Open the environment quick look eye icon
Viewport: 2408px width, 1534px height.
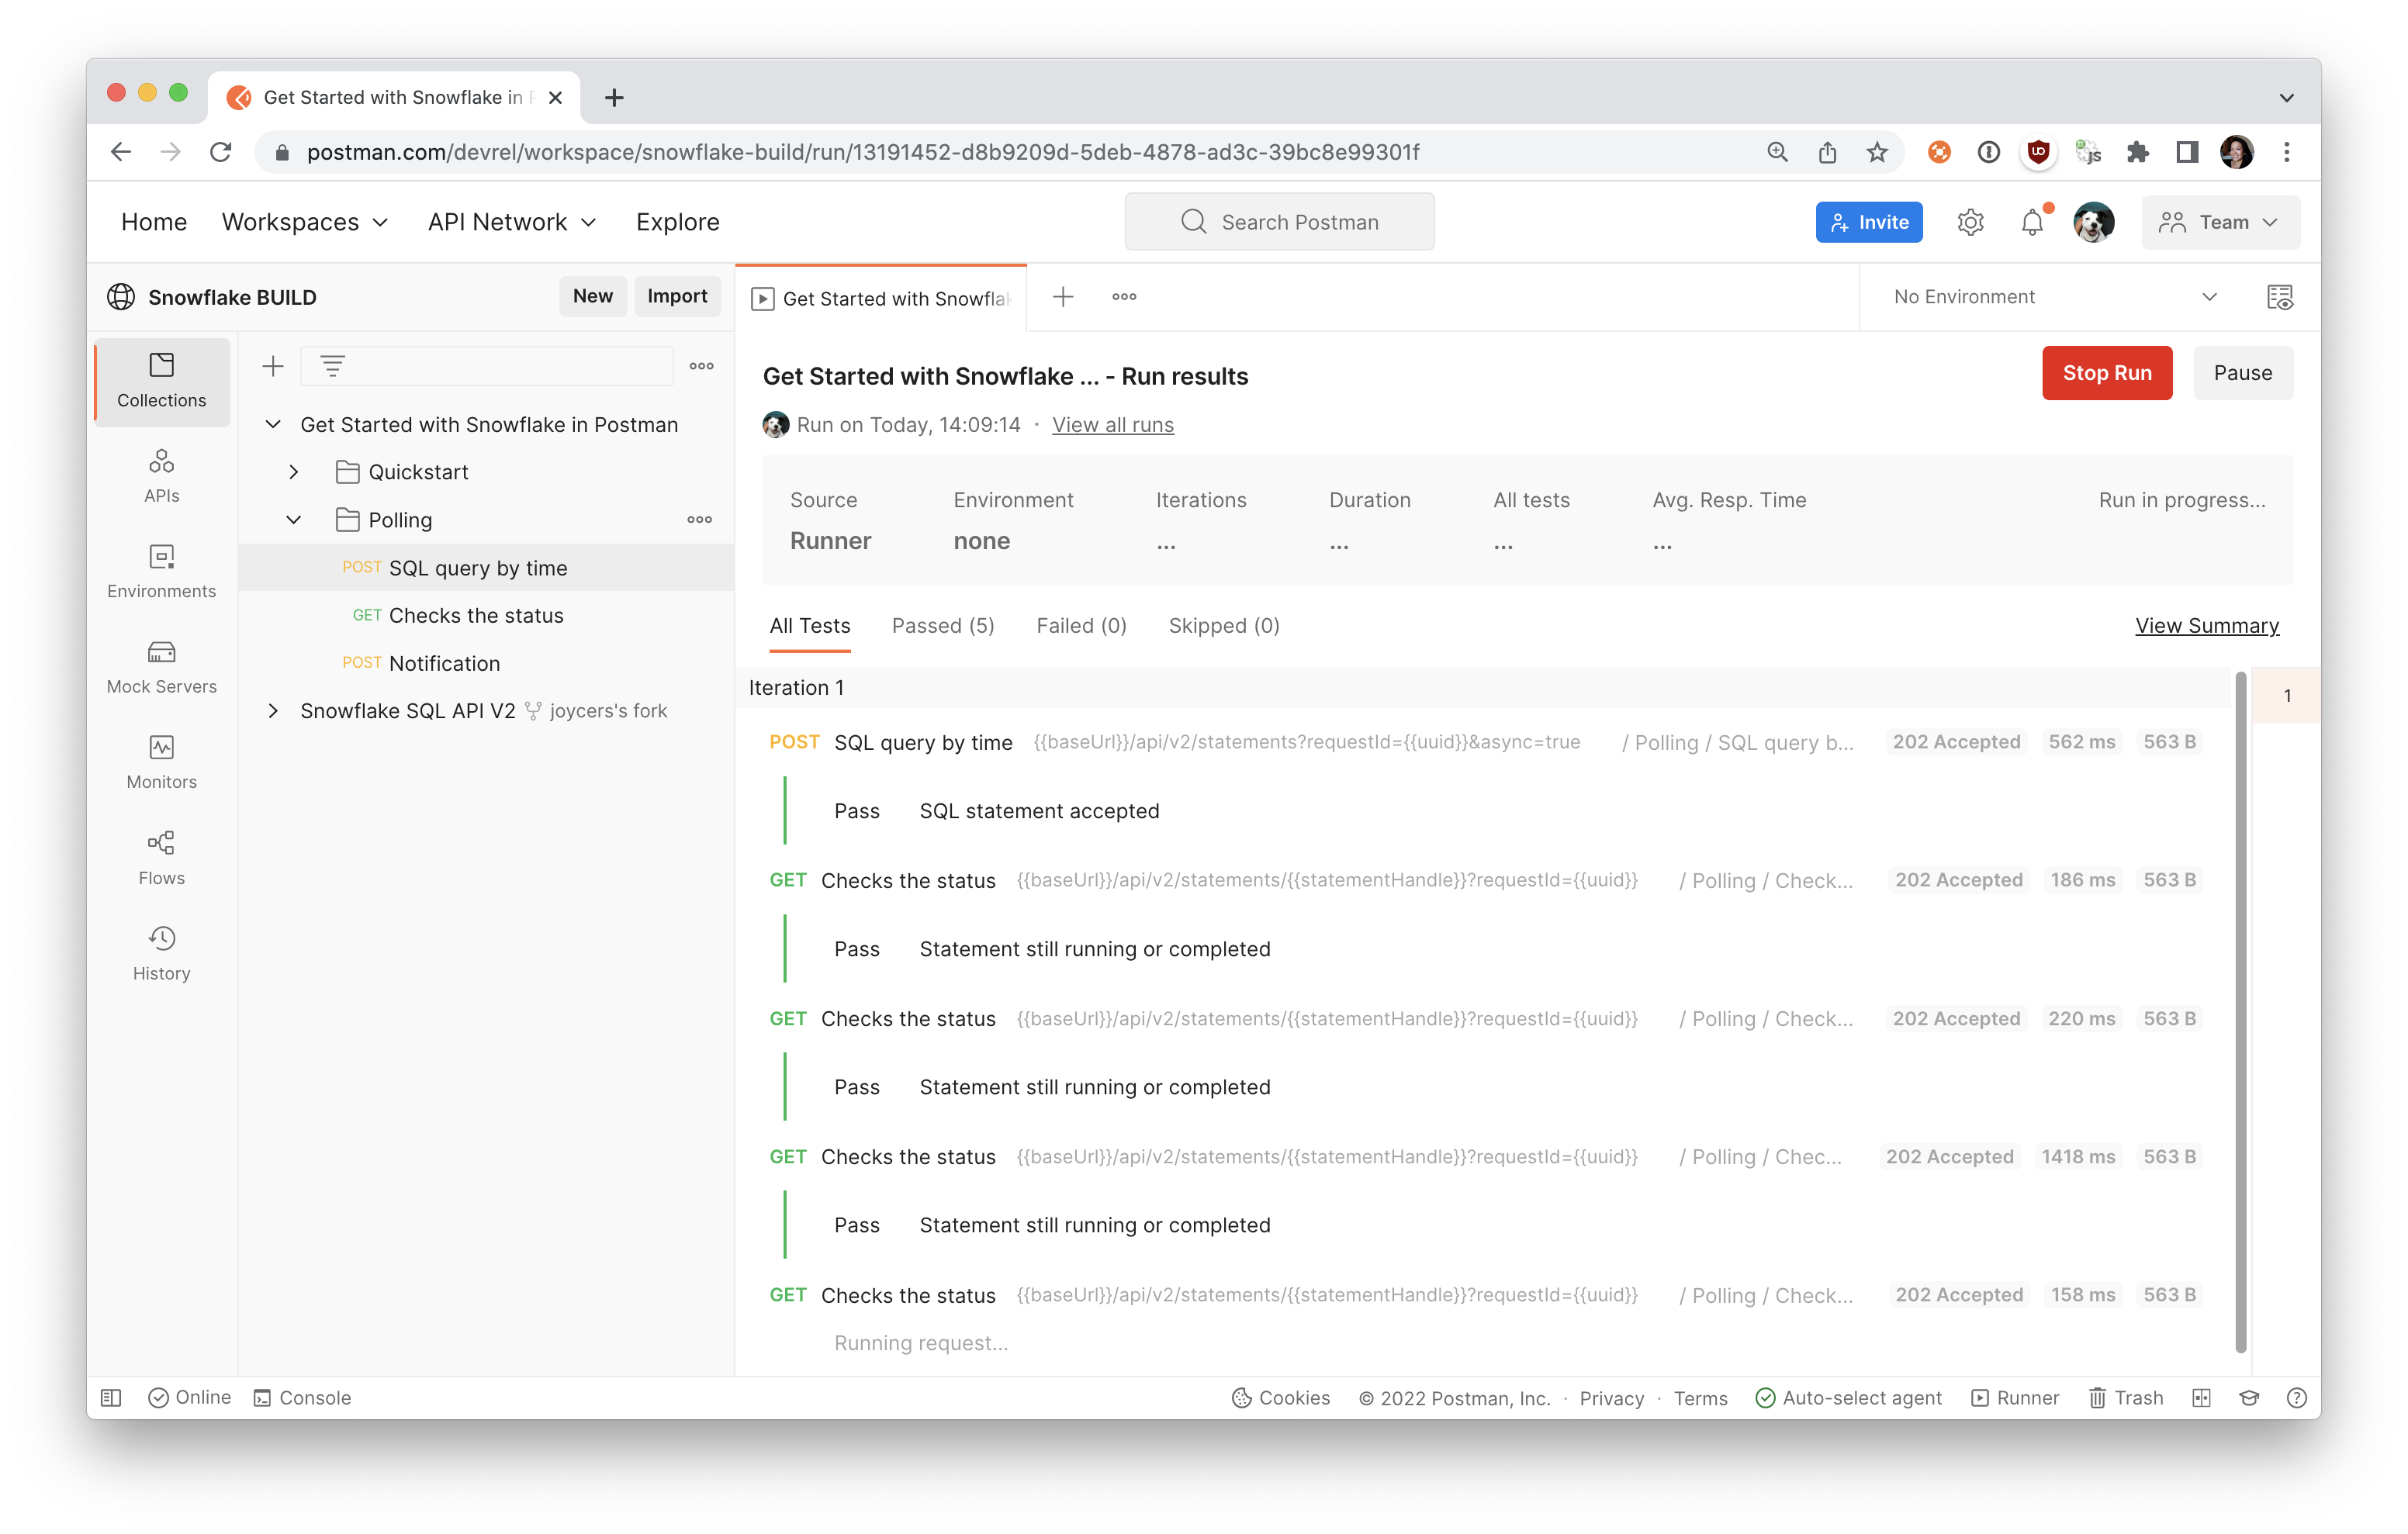(x=2280, y=296)
